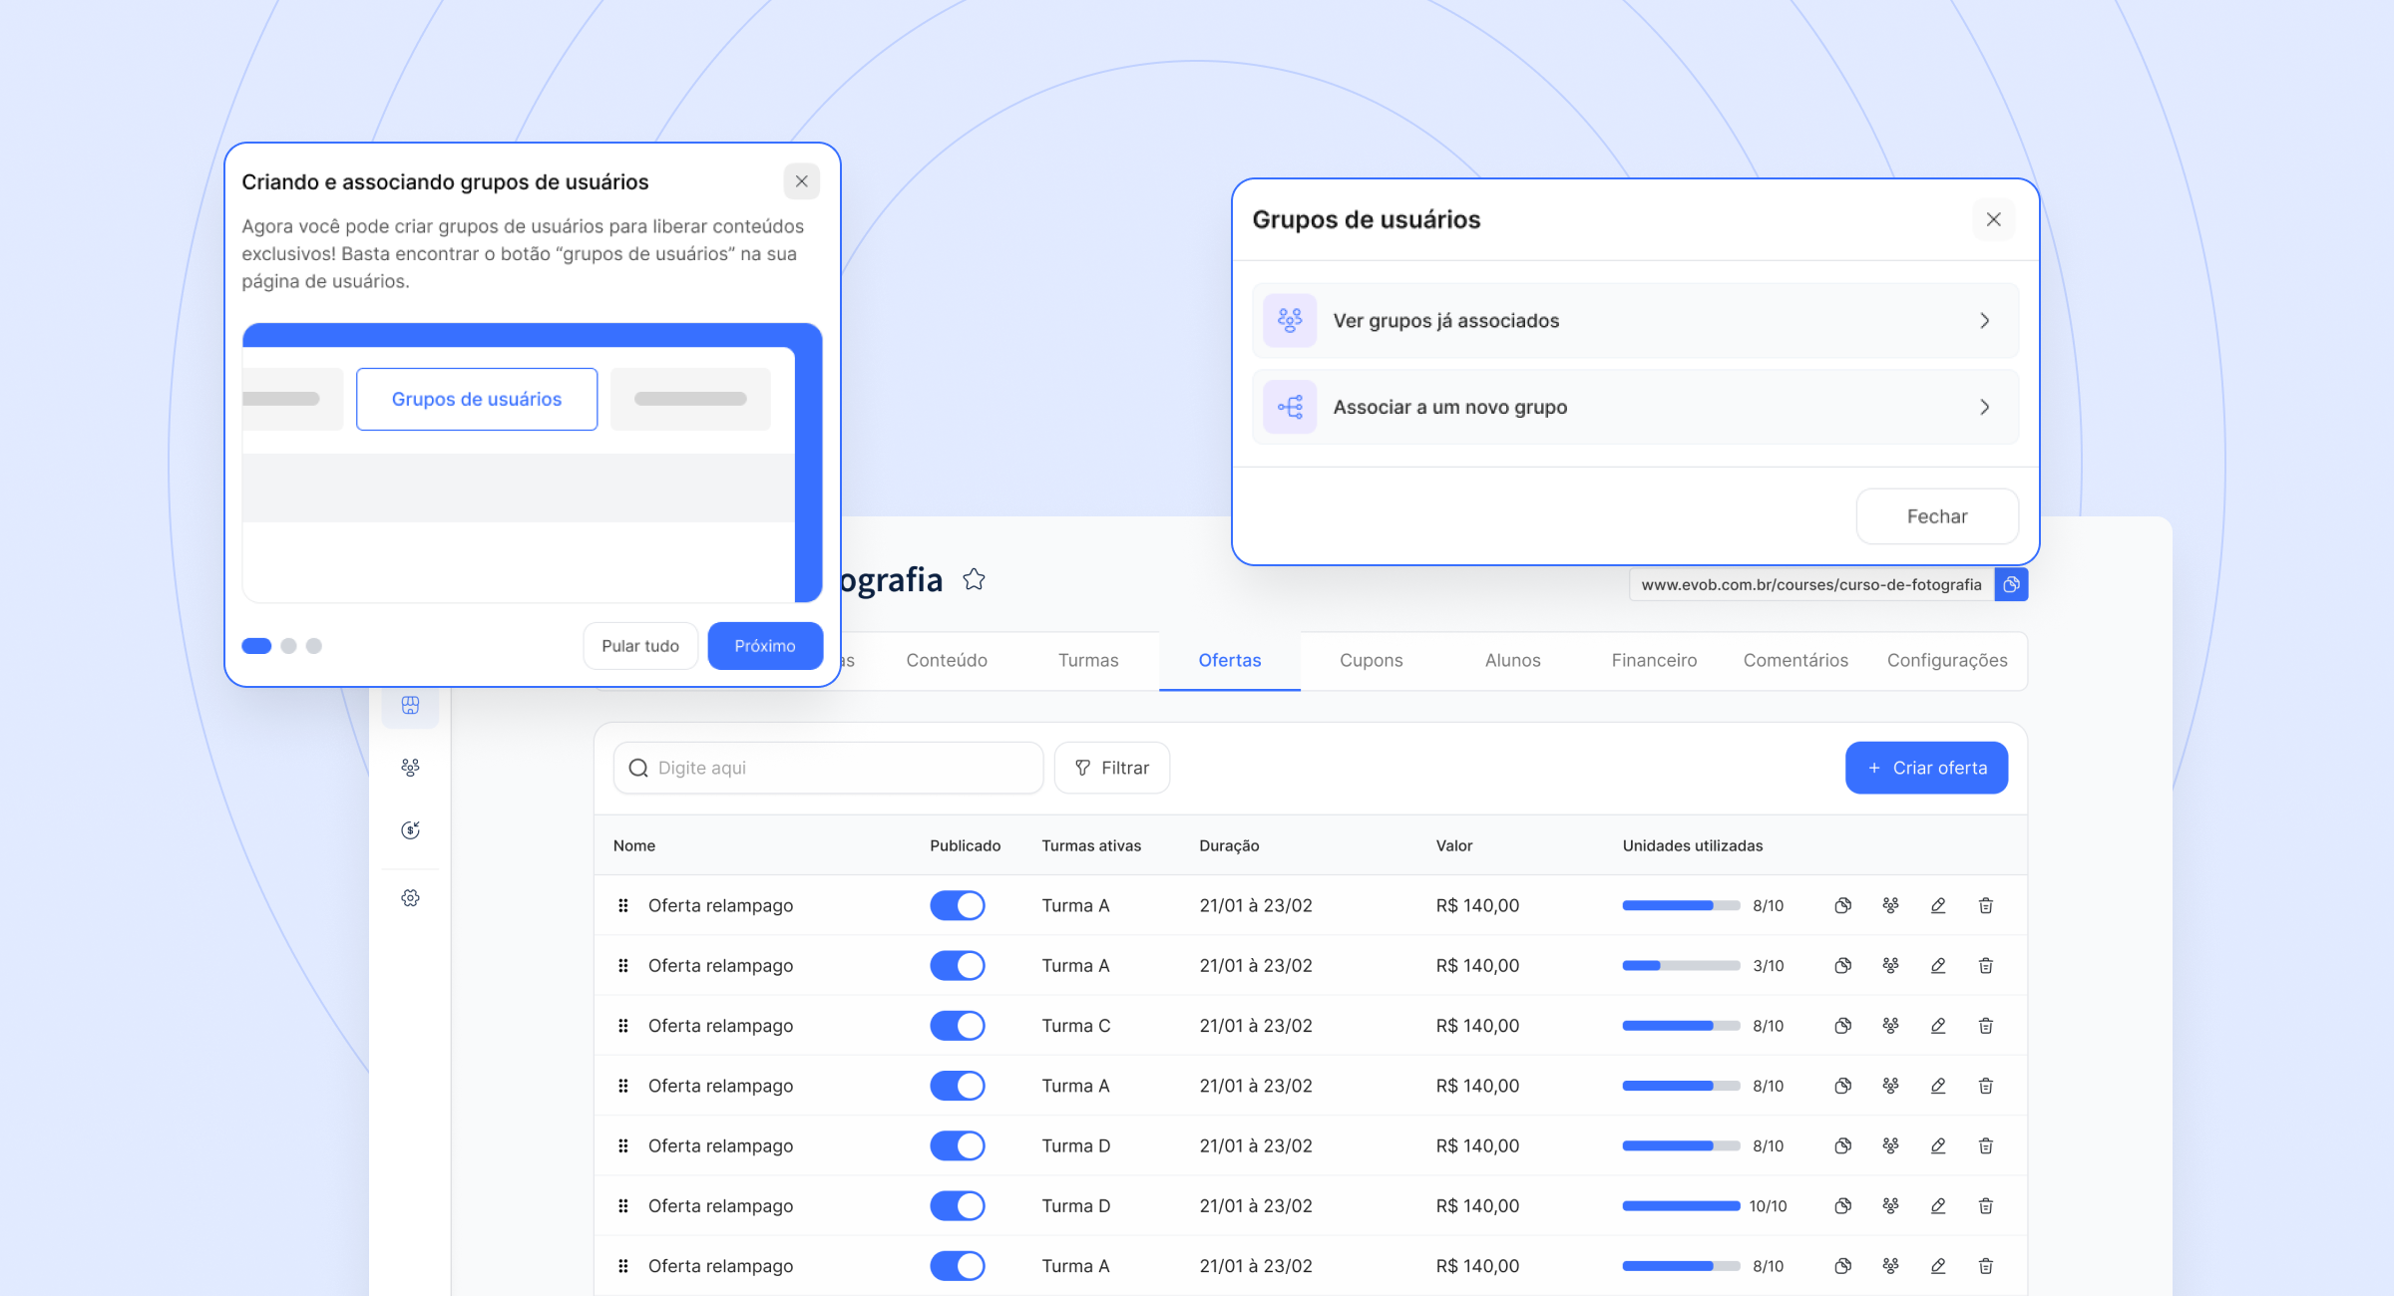Click the purple groups icon beside Ver grupos já associados
The image size is (2394, 1296).
1290,320
